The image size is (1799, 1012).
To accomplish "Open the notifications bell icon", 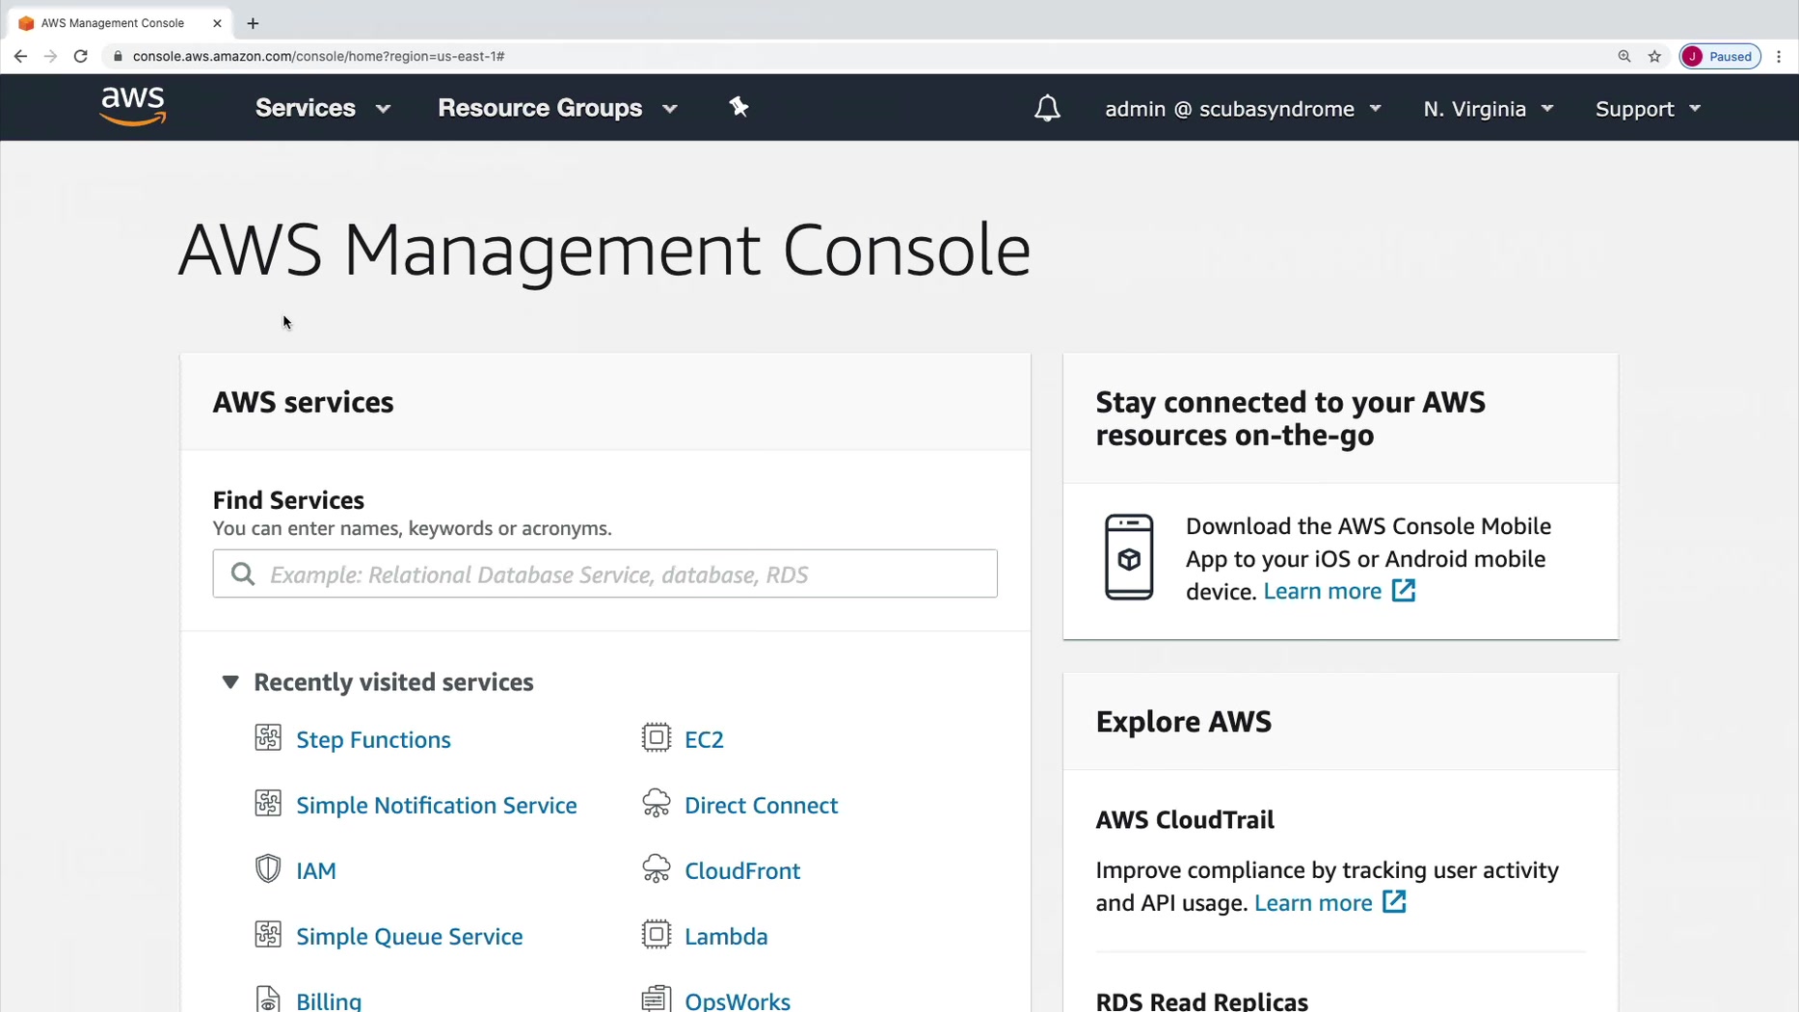I will pos(1047,108).
